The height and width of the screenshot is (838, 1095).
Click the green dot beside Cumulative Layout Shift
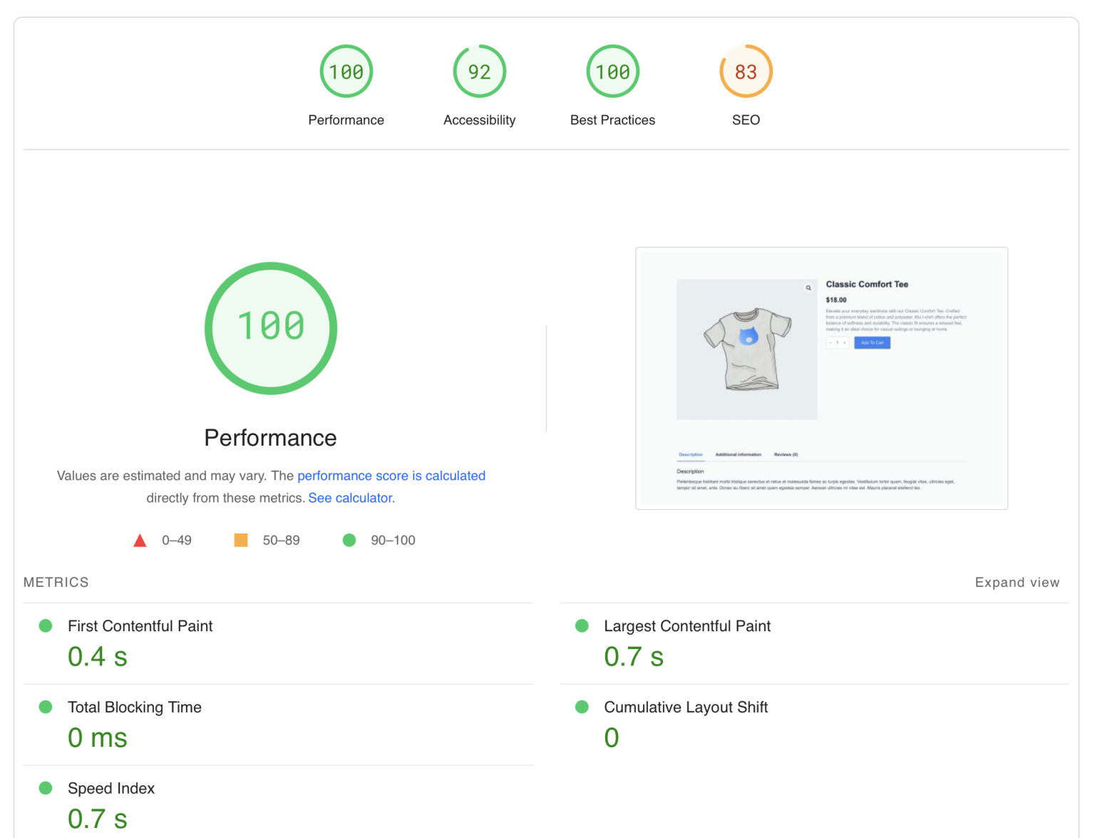coord(582,707)
